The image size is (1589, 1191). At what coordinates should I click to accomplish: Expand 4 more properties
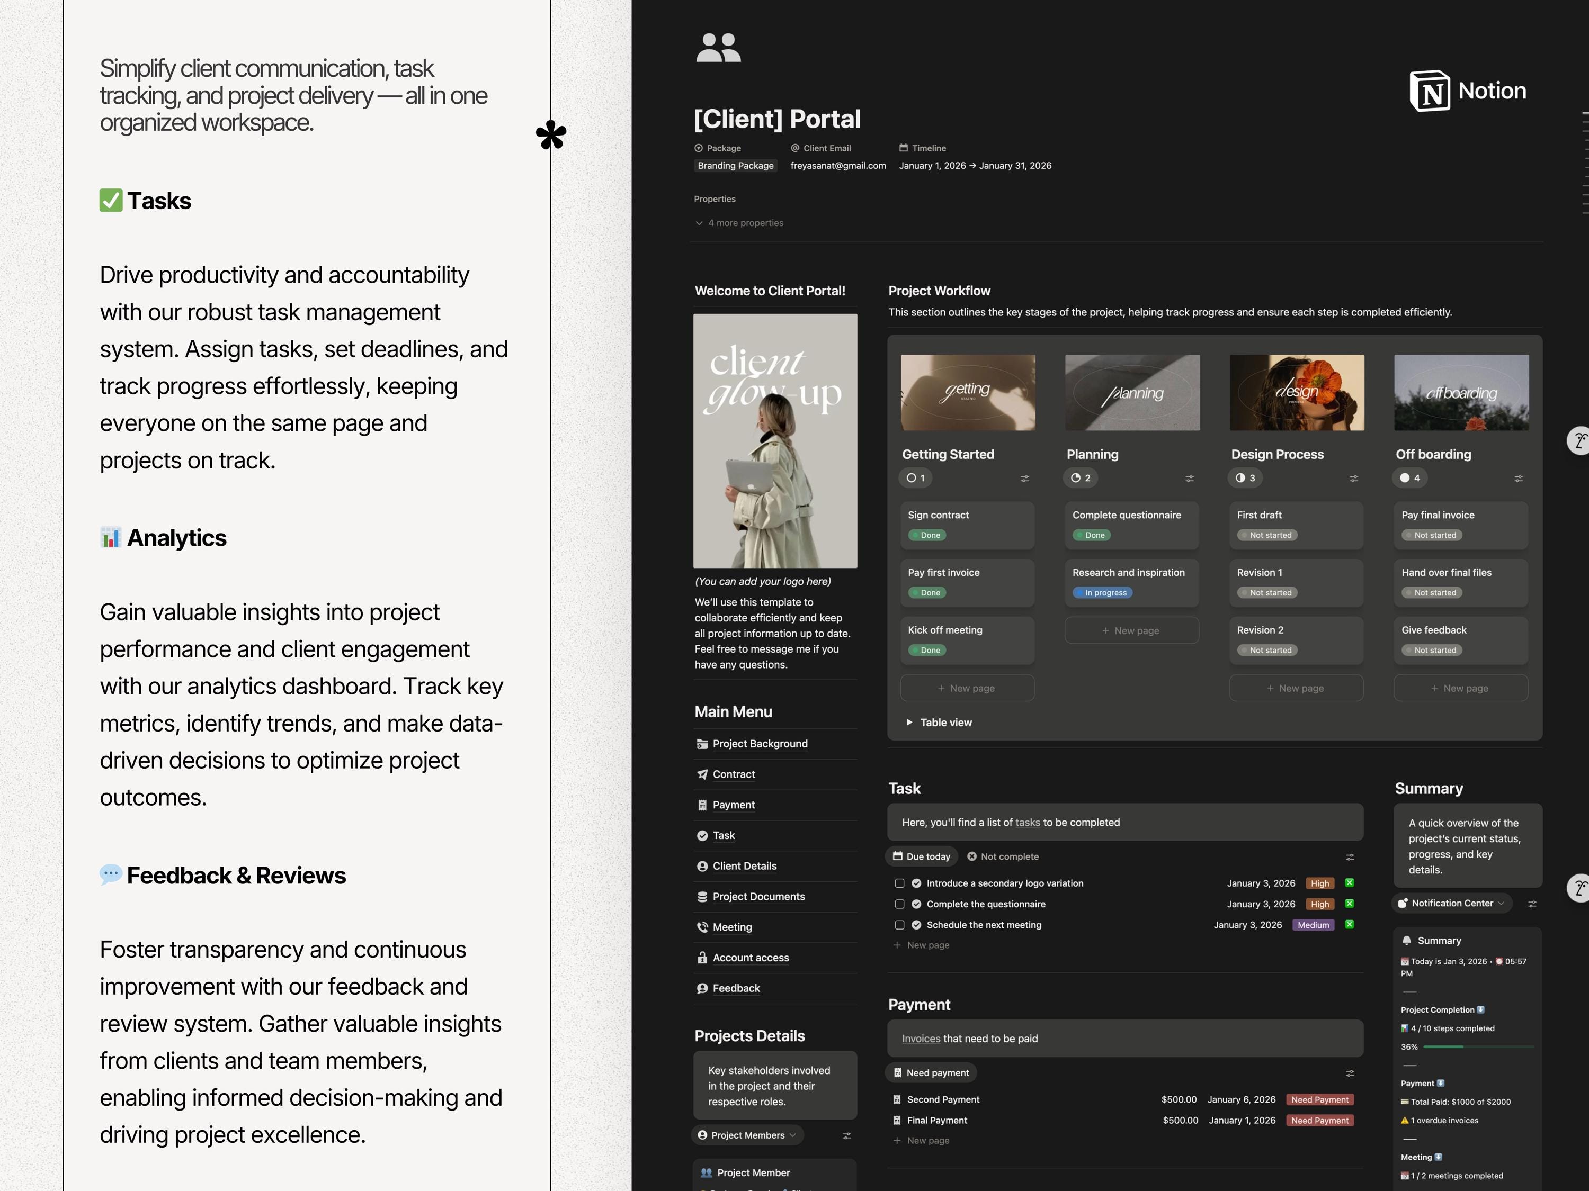point(739,223)
